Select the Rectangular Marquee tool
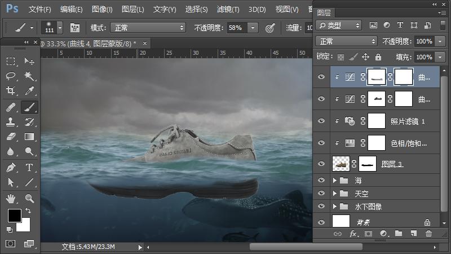This screenshot has height=254, width=451. (11, 61)
